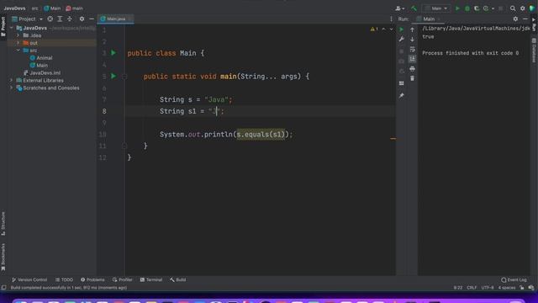Collapse the JavaDevs project root
The width and height of the screenshot is (538, 303).
pyautogui.click(x=12, y=28)
